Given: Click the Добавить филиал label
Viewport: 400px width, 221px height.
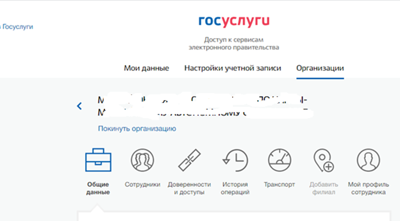Looking at the screenshot, I should click(x=324, y=188).
